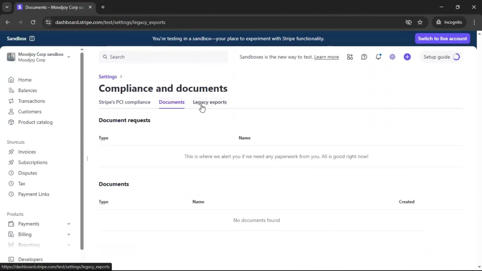
Task: Open the help question mark icon
Action: tap(364, 57)
